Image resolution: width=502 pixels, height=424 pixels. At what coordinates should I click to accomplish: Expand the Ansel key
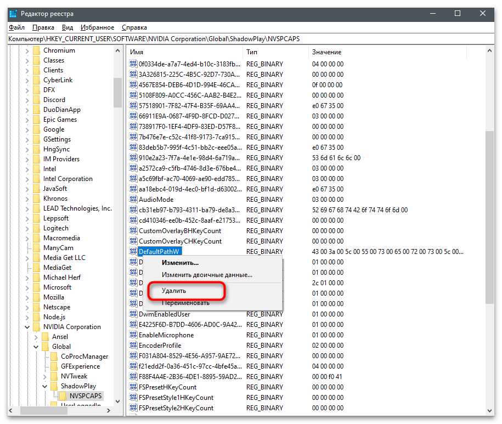pyautogui.click(x=36, y=337)
